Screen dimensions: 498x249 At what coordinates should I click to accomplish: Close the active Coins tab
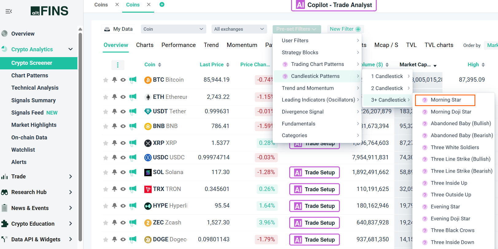tap(149, 5)
